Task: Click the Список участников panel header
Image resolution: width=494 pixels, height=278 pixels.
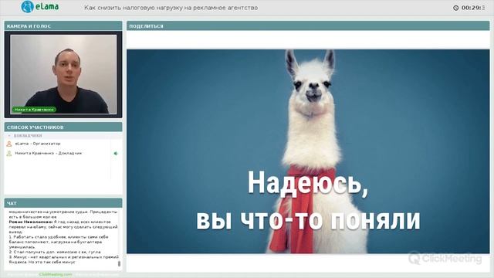Action: click(x=63, y=127)
